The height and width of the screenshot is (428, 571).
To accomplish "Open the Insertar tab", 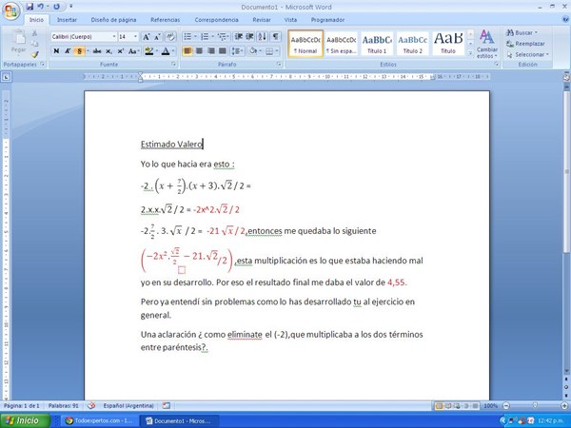I will [67, 20].
